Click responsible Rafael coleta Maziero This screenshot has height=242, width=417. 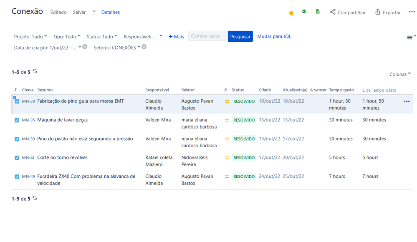(x=159, y=161)
